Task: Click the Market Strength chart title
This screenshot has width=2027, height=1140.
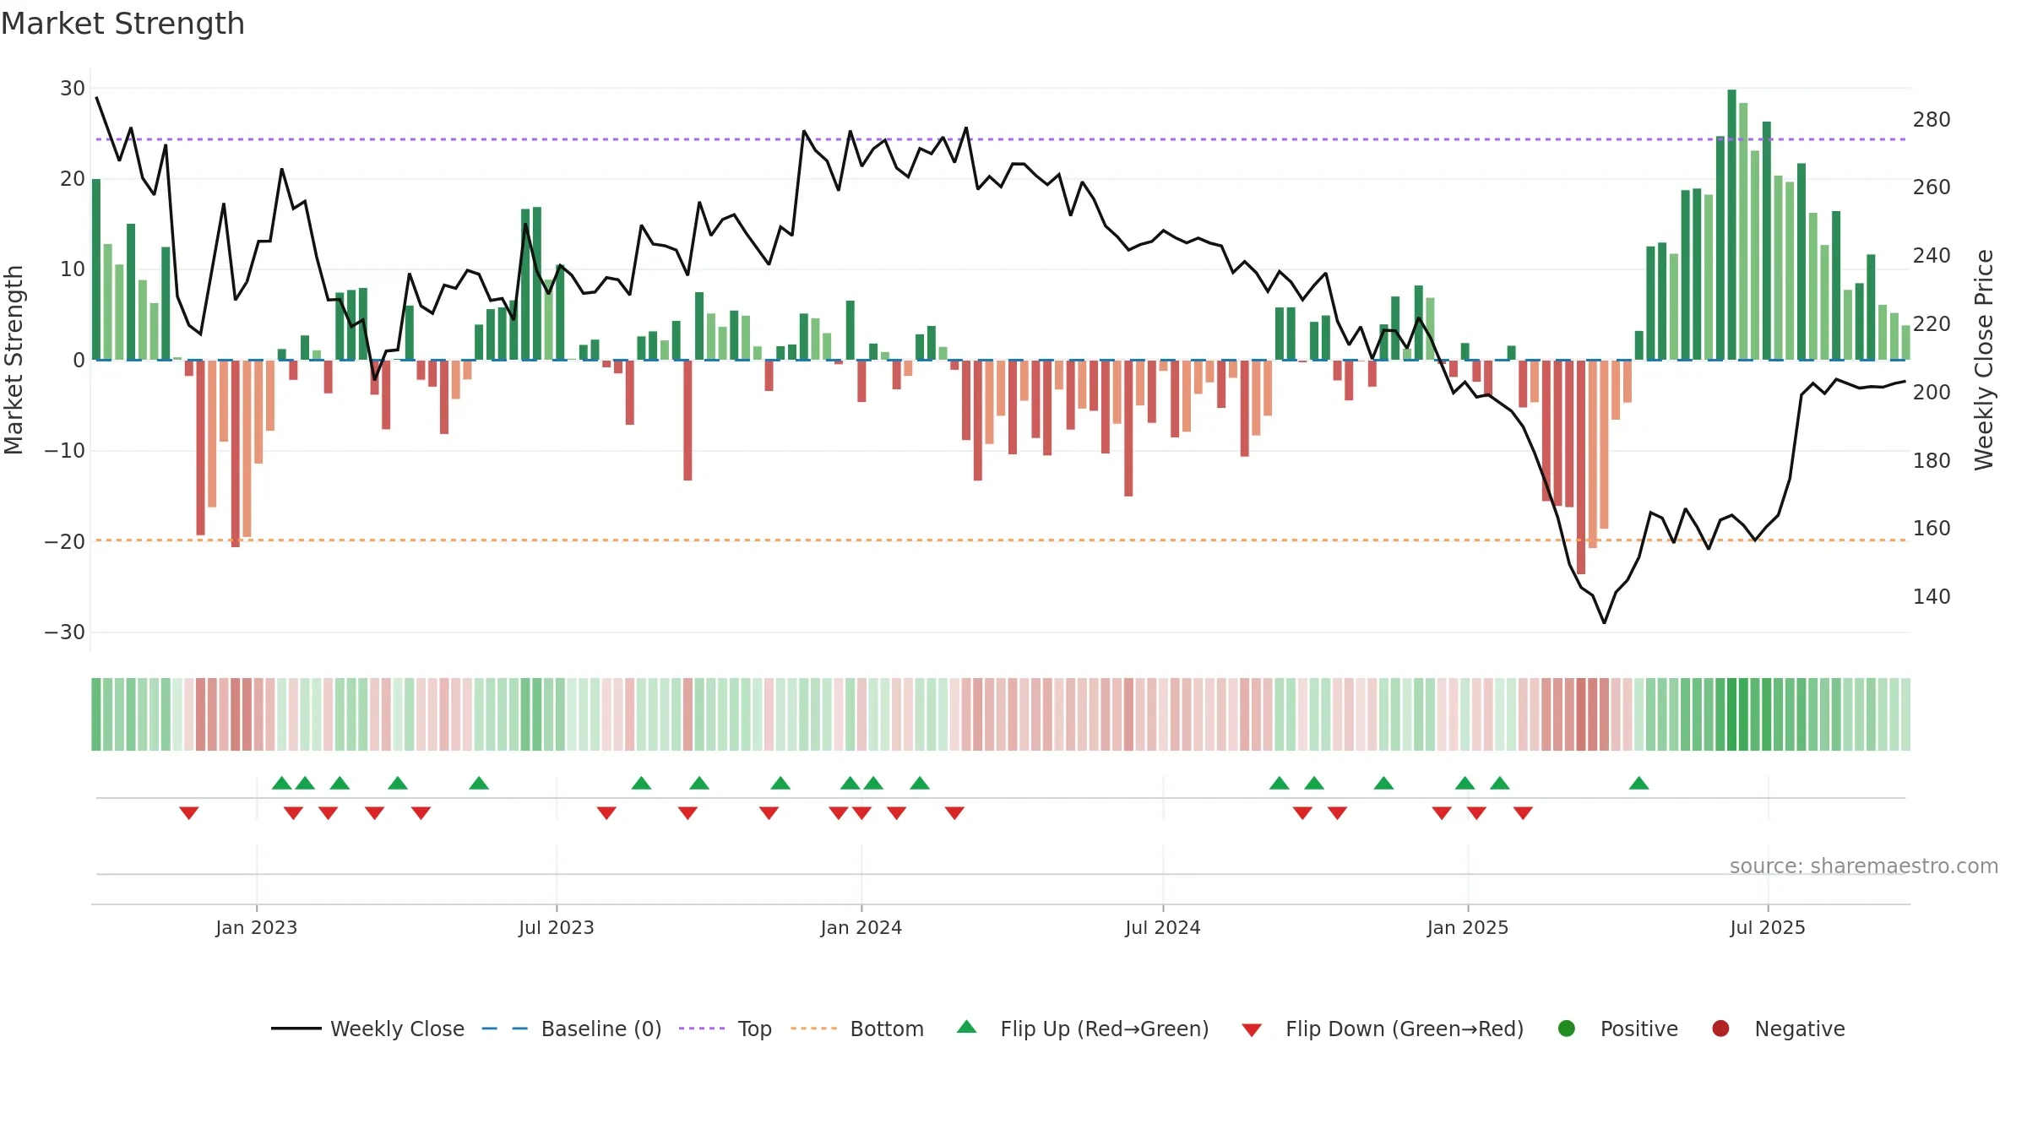Action: pos(122,24)
